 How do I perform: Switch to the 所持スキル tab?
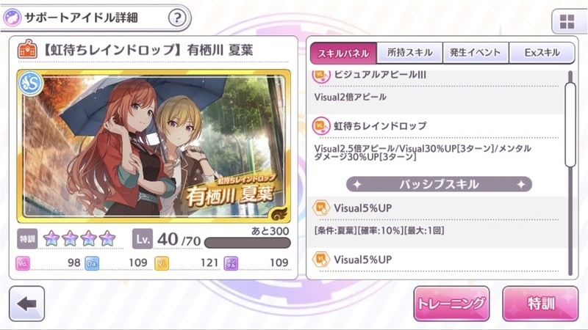click(409, 53)
